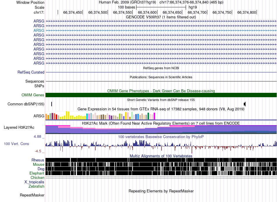Click the GENCODE V50lift37 track title
This screenshot has height=202, width=277.
[x=161, y=17]
